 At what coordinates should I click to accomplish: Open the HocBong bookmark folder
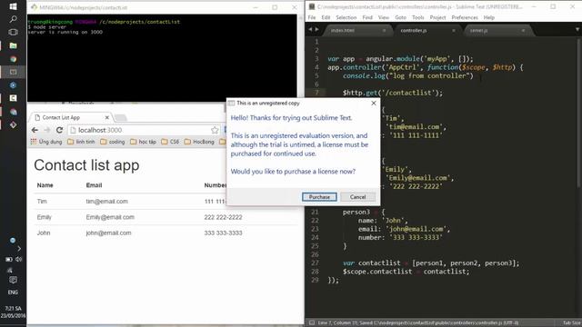tap(199, 142)
